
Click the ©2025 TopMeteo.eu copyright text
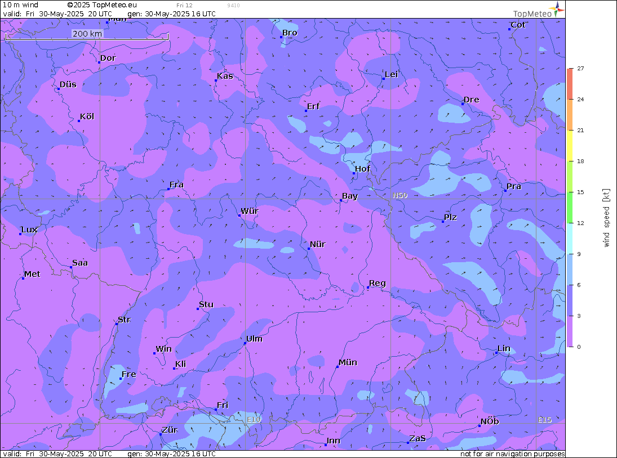(x=102, y=5)
